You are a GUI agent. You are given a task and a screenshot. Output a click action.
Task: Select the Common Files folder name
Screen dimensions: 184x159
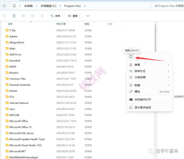click(17, 79)
